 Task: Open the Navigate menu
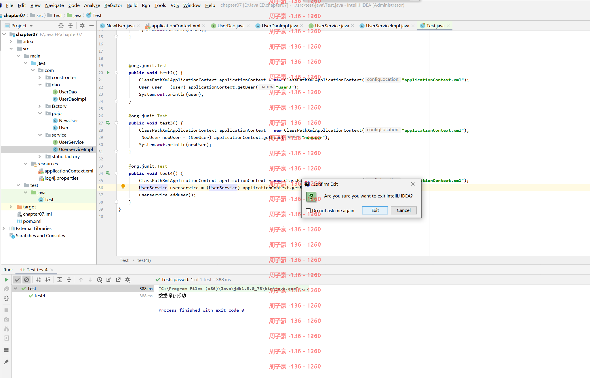click(x=54, y=5)
